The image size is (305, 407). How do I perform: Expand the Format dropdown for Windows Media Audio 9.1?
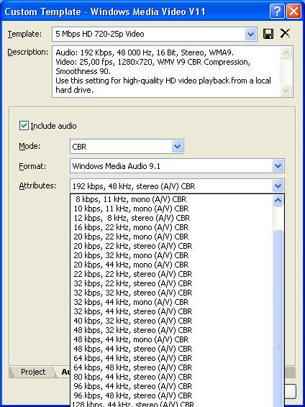point(278,166)
